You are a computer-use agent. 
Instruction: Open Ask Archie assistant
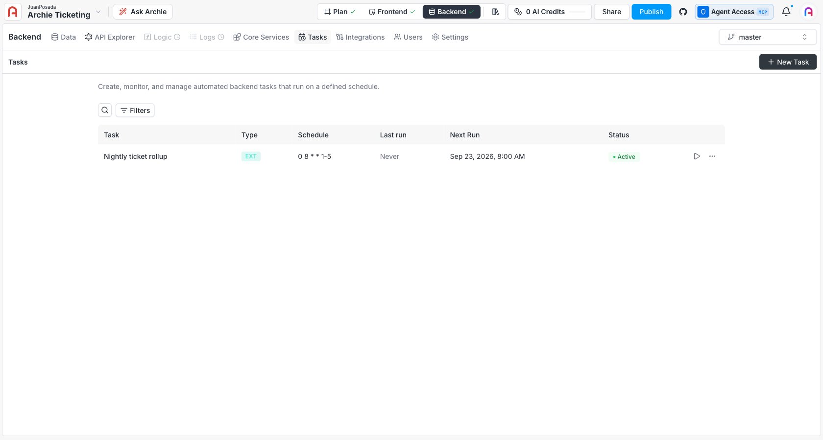[143, 12]
